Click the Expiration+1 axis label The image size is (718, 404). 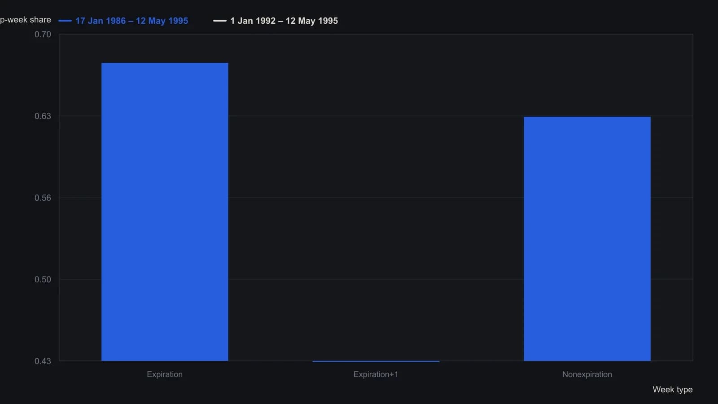pyautogui.click(x=376, y=374)
